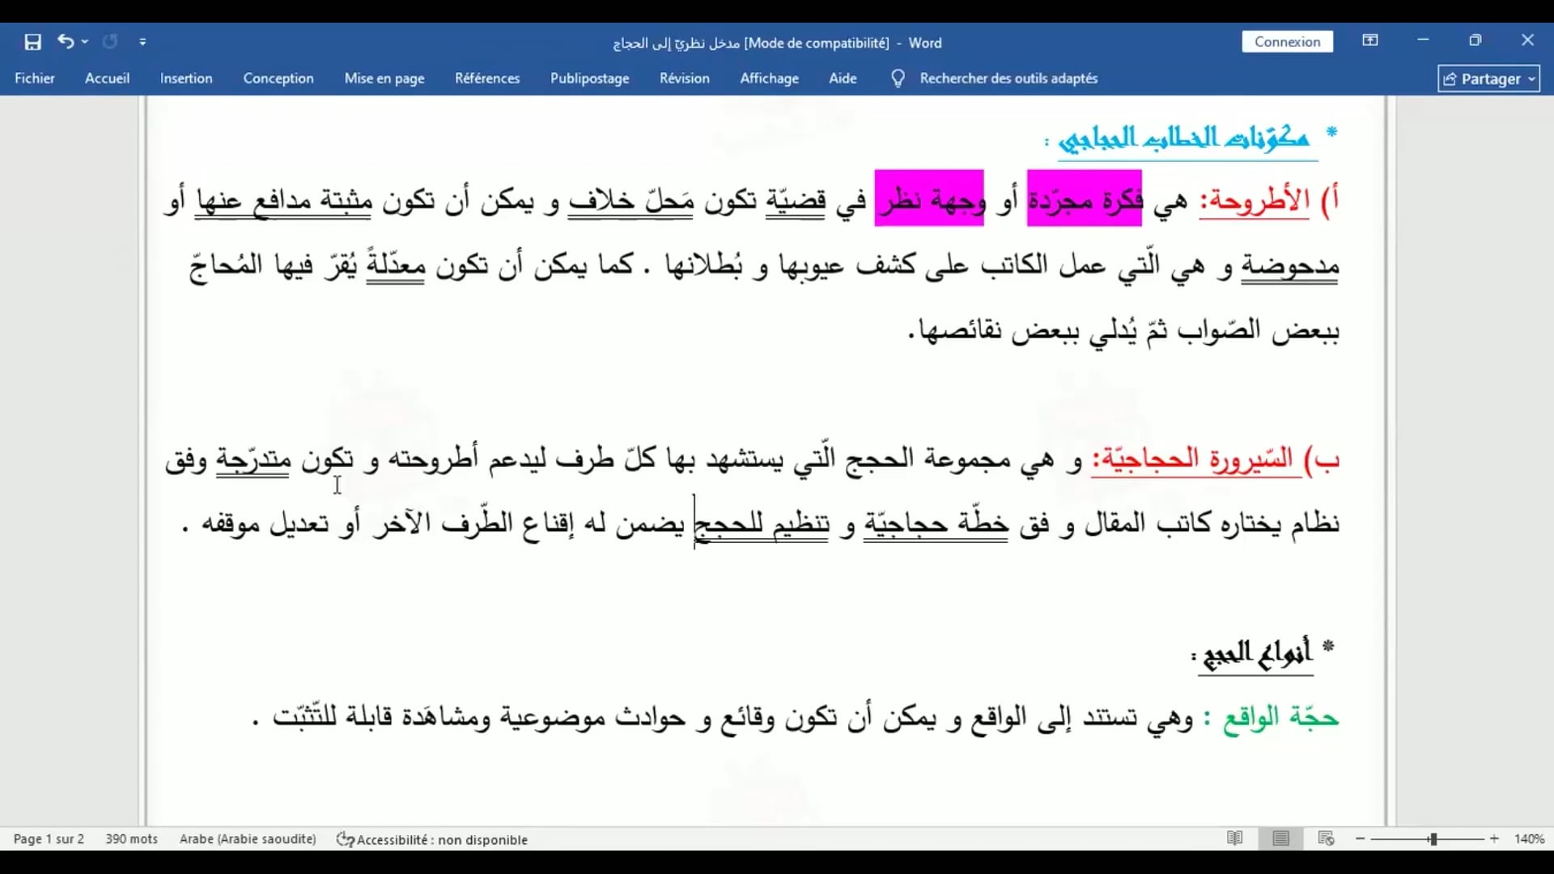Screen dimensions: 1554x874
Task: Open the Insertion ribbon tab
Action: coord(186,78)
